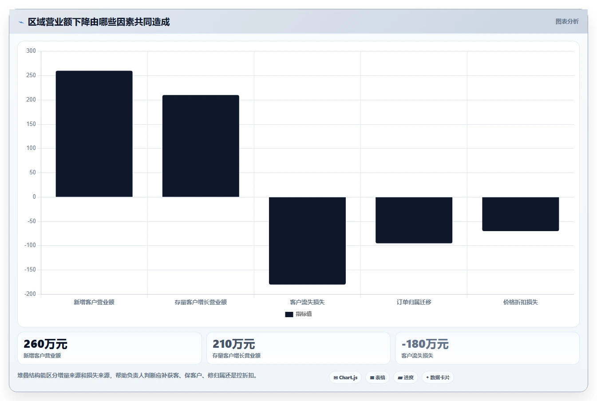
Task: Click the x-axis label 价格折扣损失
Action: (520, 302)
